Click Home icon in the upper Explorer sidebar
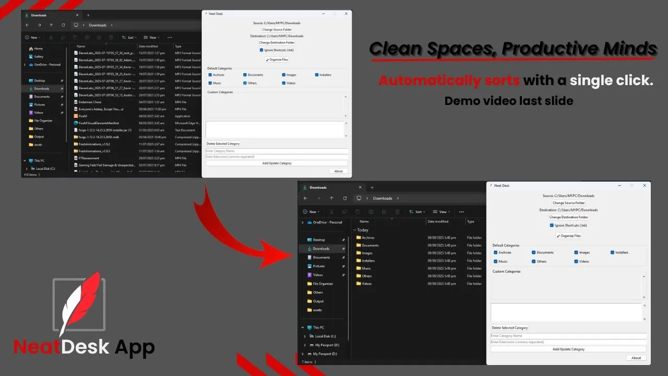Screen dimensions: 668x376 click(x=31, y=49)
